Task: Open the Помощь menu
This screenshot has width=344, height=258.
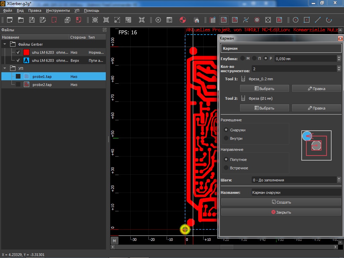Action: [x=91, y=10]
